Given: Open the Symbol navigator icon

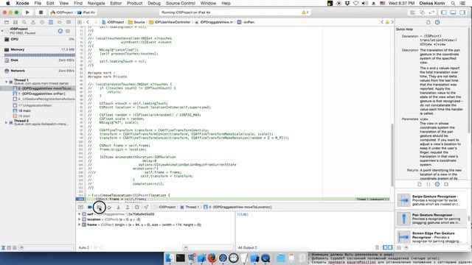Looking at the screenshot, I should pos(15,22).
